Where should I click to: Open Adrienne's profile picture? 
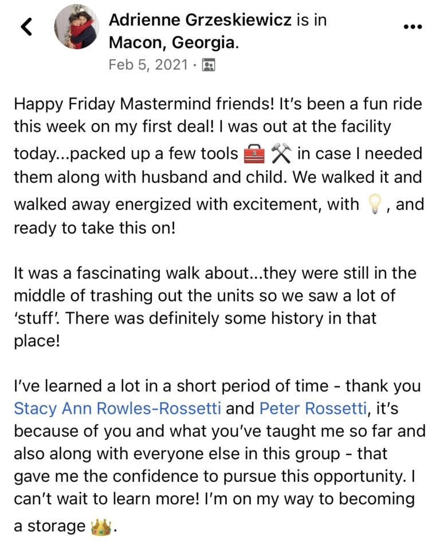tap(76, 27)
